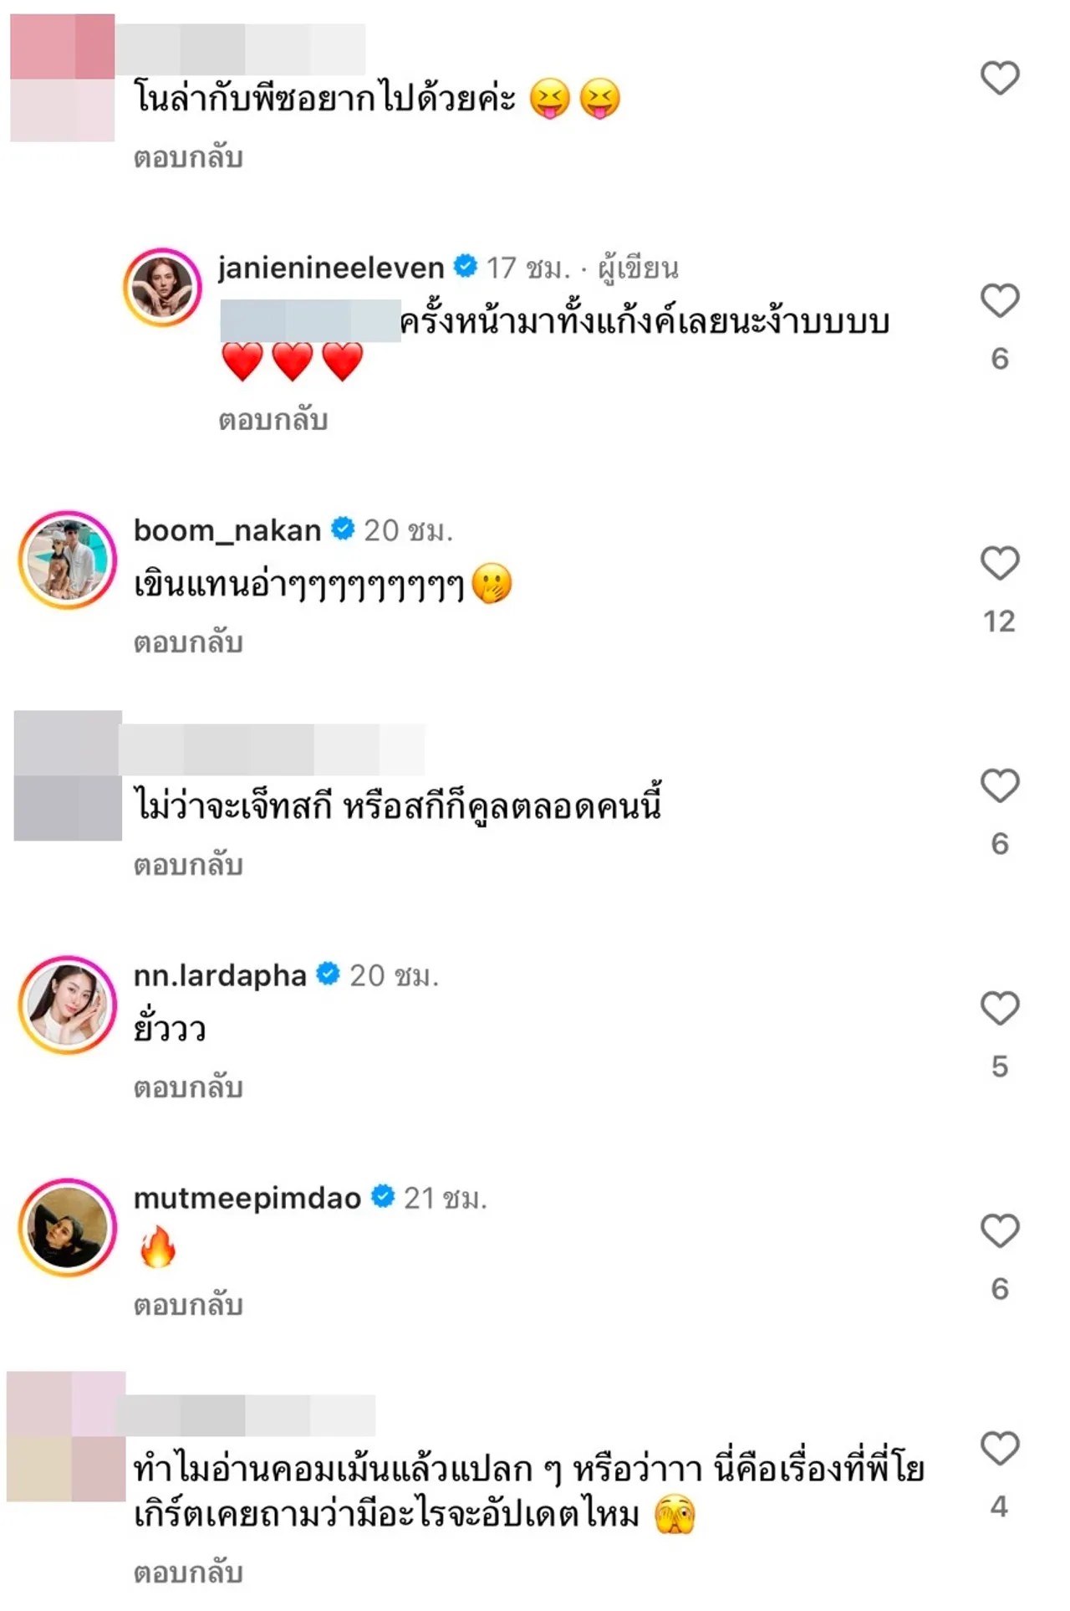Like the mutmeepimdao fire emoji comment

[999, 1230]
